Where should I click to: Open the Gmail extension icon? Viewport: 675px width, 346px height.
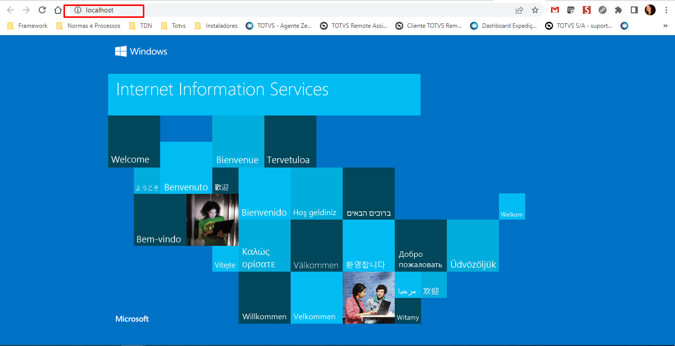point(555,10)
